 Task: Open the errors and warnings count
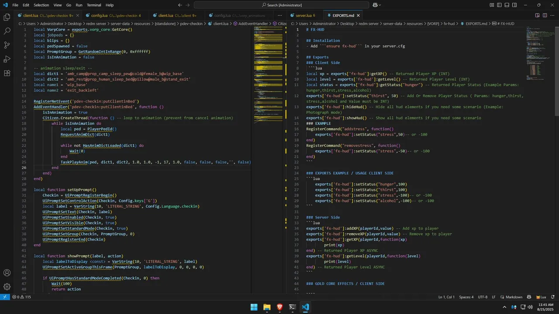pos(22,297)
